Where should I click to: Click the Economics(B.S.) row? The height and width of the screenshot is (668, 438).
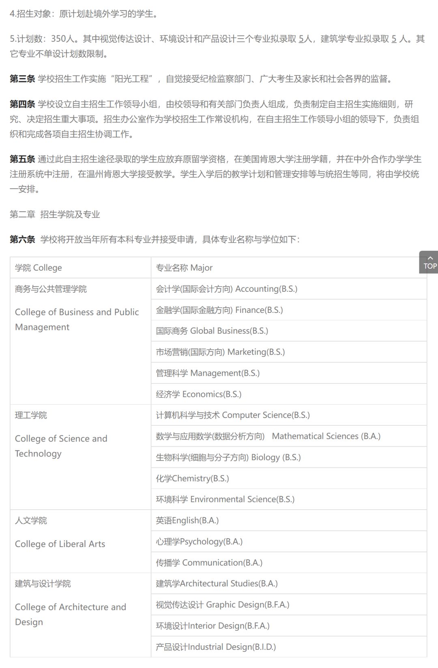coord(289,394)
